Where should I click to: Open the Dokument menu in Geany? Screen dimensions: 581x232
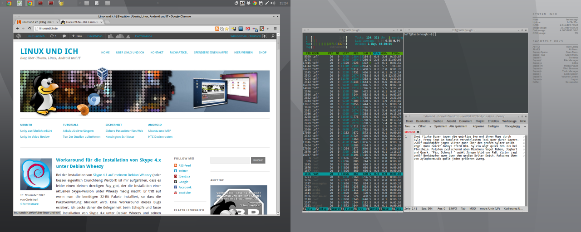coord(466,121)
